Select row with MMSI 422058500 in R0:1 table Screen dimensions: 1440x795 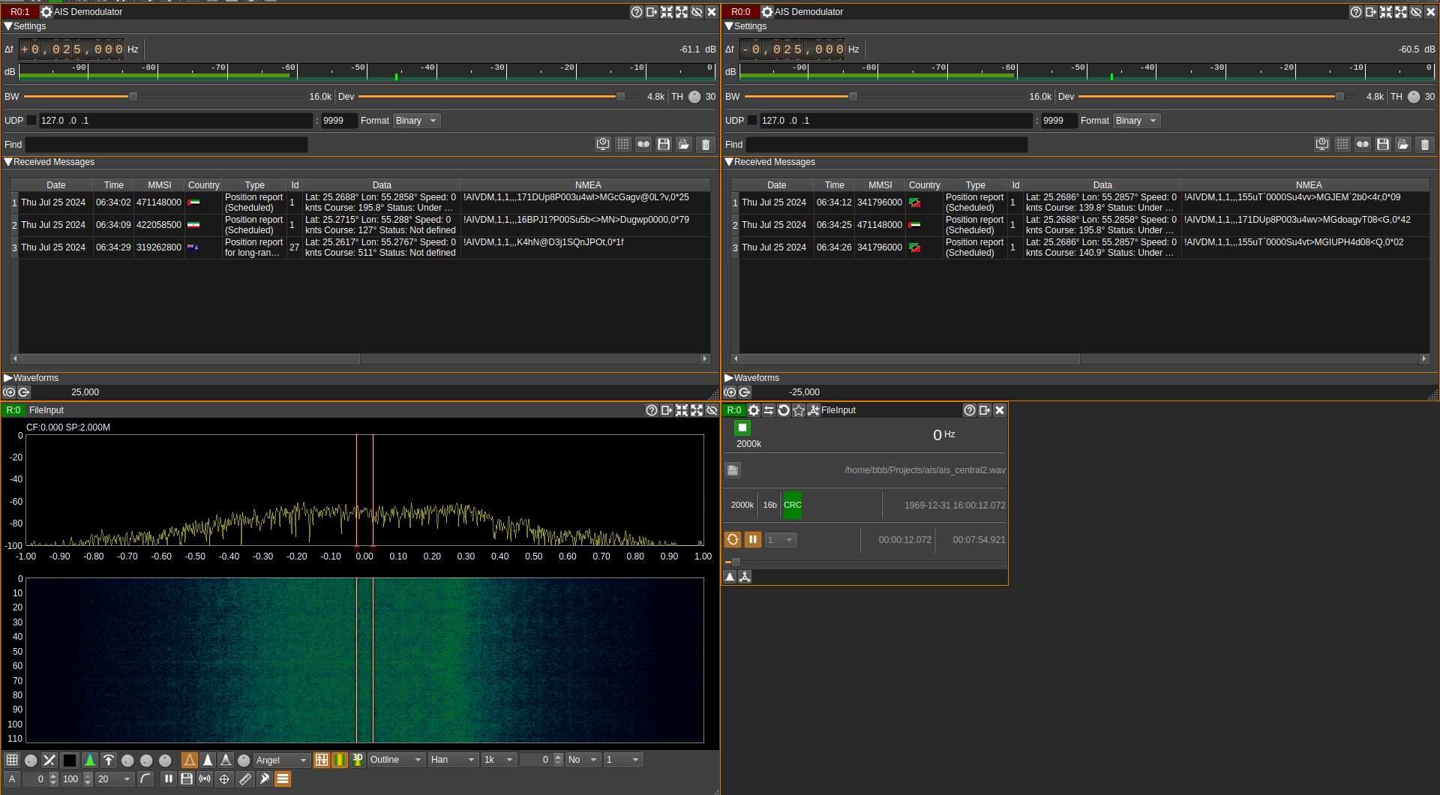[x=360, y=225]
